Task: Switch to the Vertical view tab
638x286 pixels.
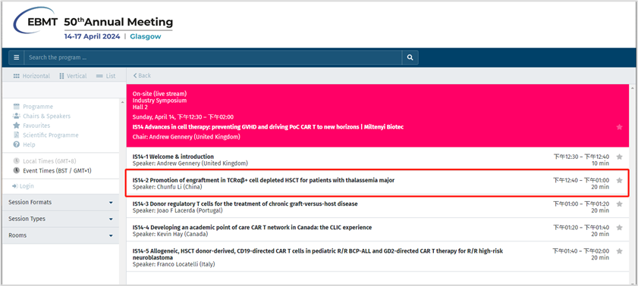Action: (x=73, y=76)
